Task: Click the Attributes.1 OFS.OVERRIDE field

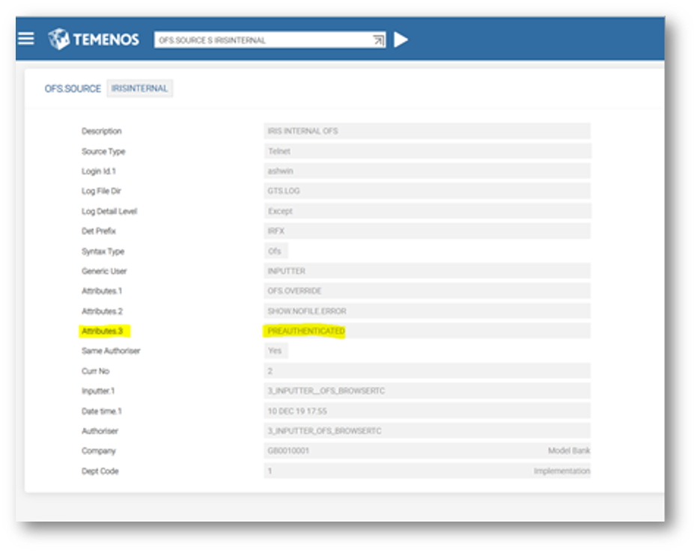Action: click(427, 291)
